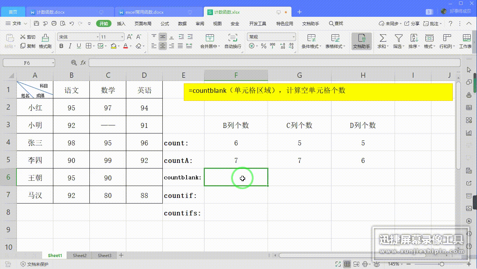
Task: Open the 文件 (File) menu
Action: (x=16, y=23)
